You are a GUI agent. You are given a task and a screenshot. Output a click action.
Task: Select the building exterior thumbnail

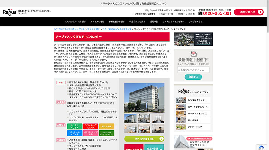[x=130, y=118]
